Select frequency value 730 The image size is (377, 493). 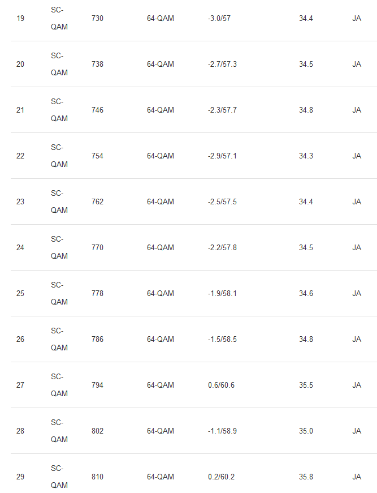pos(97,18)
